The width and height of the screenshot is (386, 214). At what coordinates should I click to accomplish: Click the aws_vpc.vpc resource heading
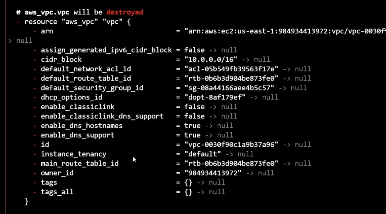coord(47,12)
